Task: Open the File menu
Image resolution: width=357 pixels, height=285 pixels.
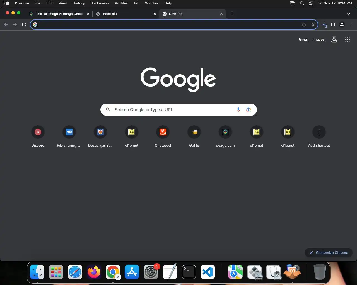Action: 37,3
